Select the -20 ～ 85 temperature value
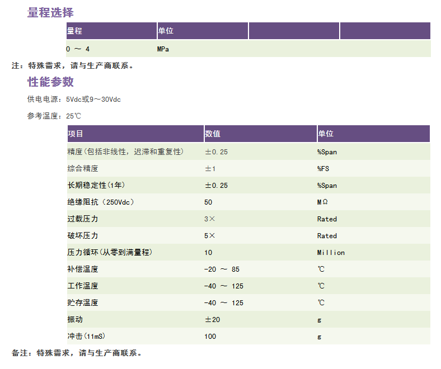Viewport: 441px width, 369px height. click(x=222, y=269)
